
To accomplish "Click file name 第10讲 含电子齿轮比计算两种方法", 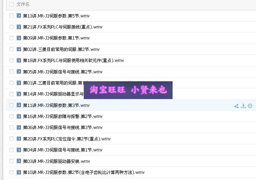I will pyautogui.click(x=84, y=173).
